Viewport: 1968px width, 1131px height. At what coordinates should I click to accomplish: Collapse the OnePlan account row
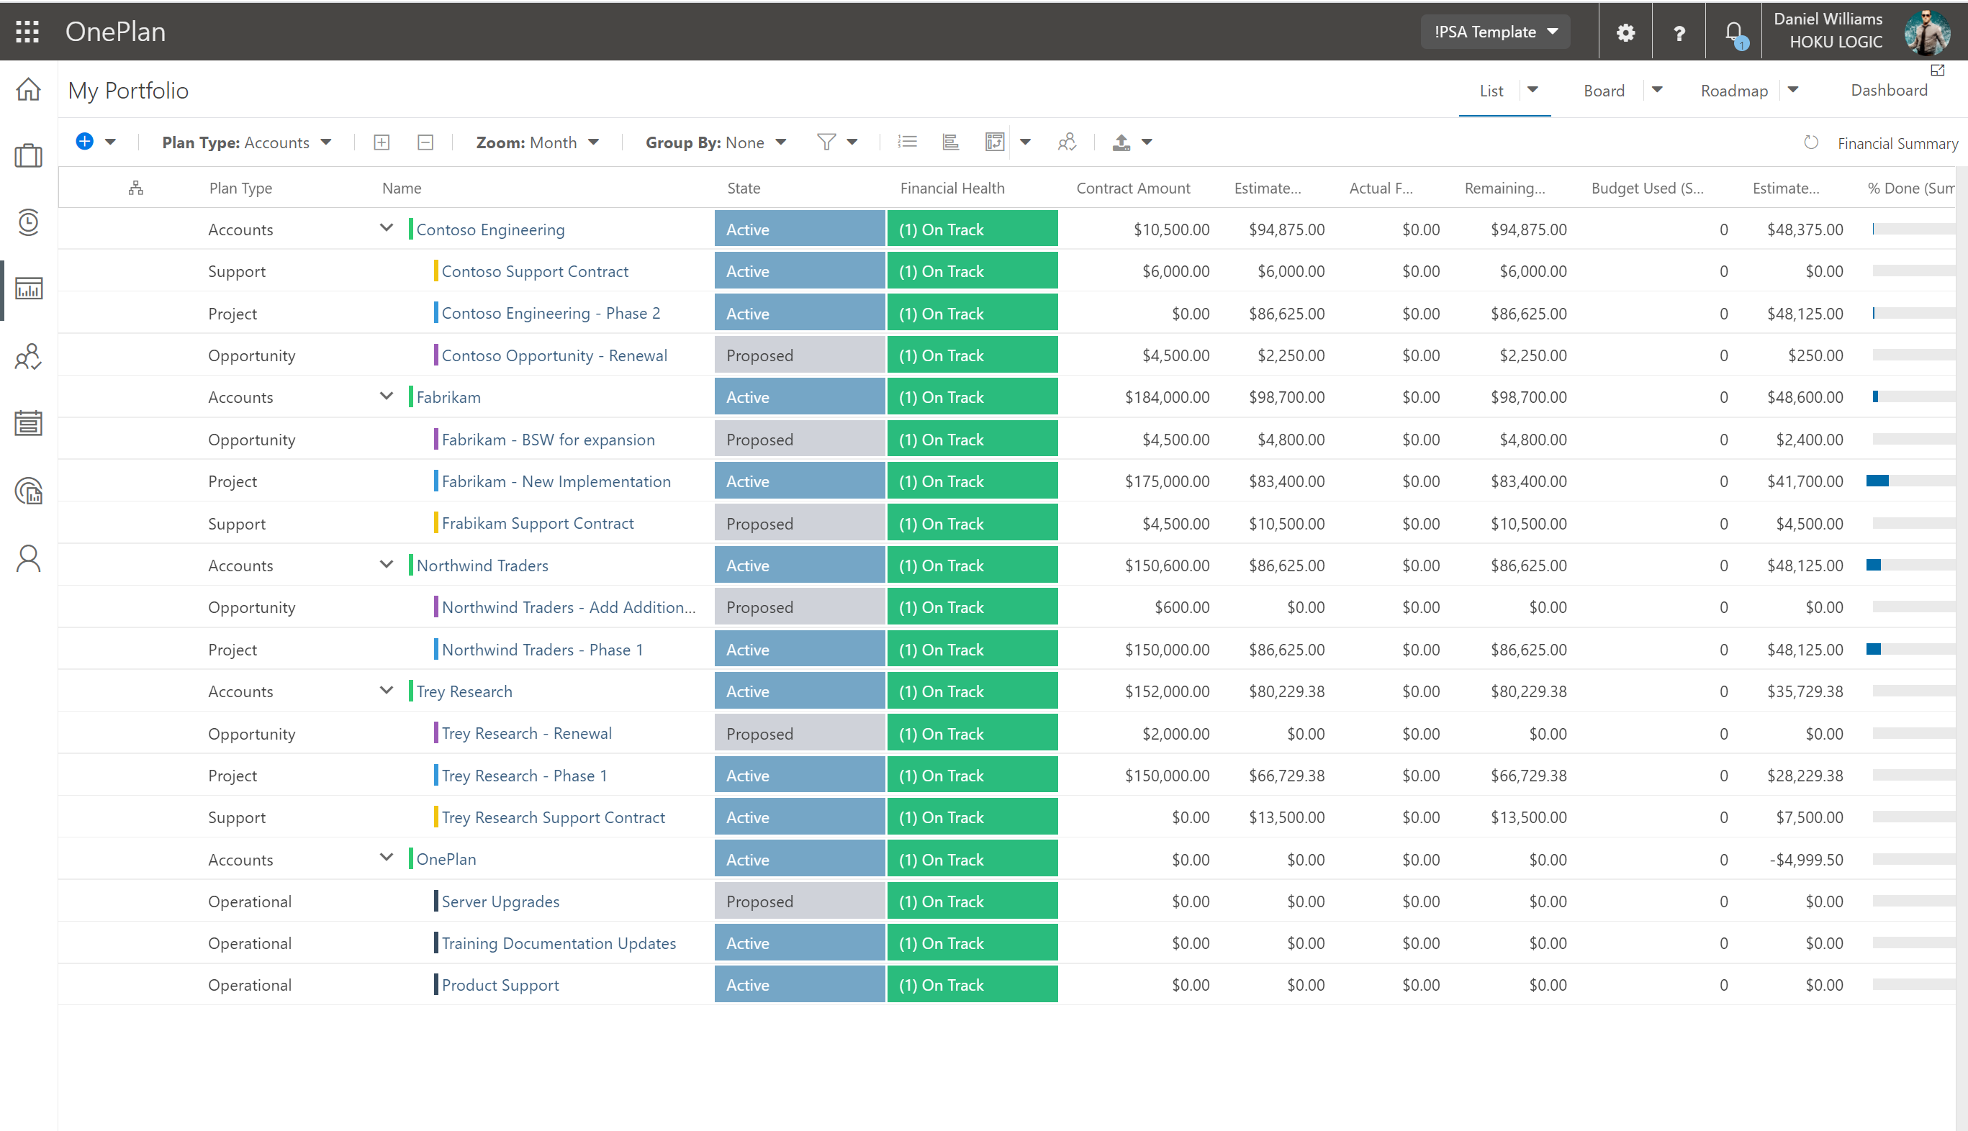[386, 858]
